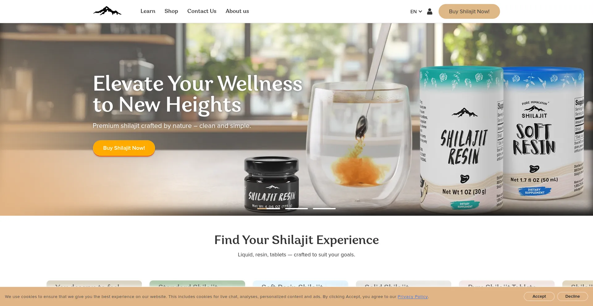Open the user account icon
This screenshot has height=306, width=593.
coord(430,11)
